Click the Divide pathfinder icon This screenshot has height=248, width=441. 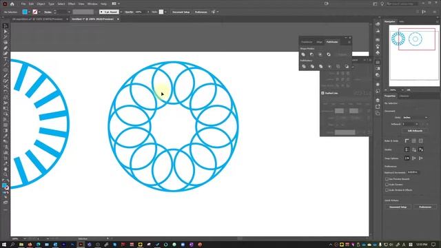[304, 66]
